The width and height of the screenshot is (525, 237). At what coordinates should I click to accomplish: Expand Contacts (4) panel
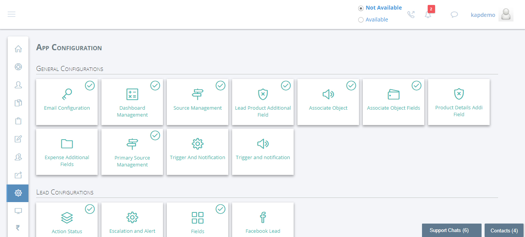point(504,230)
